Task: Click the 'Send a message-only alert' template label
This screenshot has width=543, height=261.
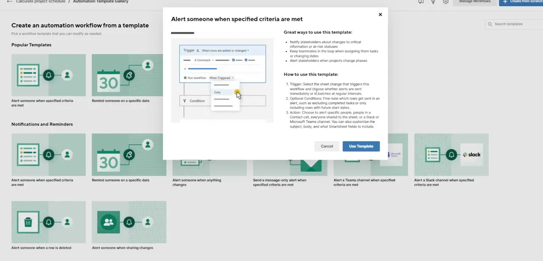Action: pos(280,182)
